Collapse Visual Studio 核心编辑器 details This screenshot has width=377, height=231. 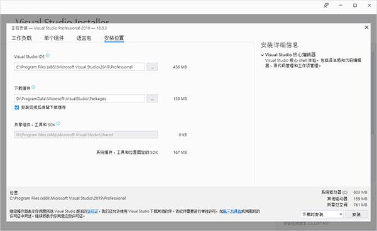262,55
